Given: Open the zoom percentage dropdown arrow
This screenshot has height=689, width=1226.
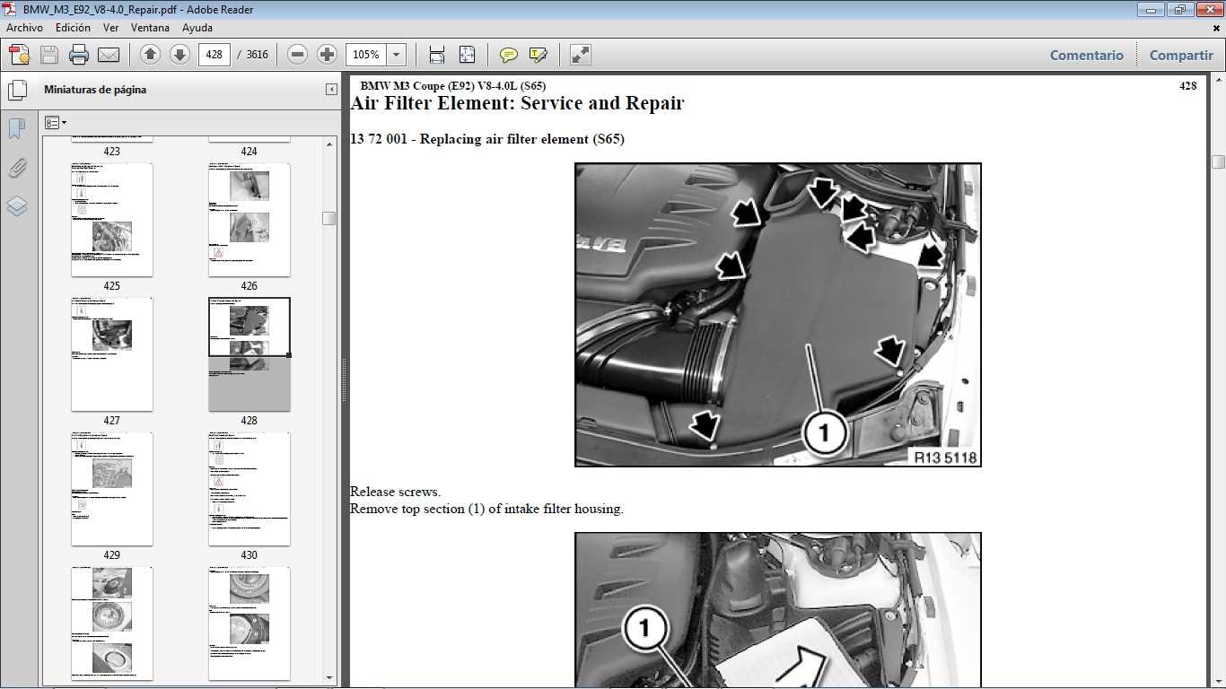Looking at the screenshot, I should (397, 55).
